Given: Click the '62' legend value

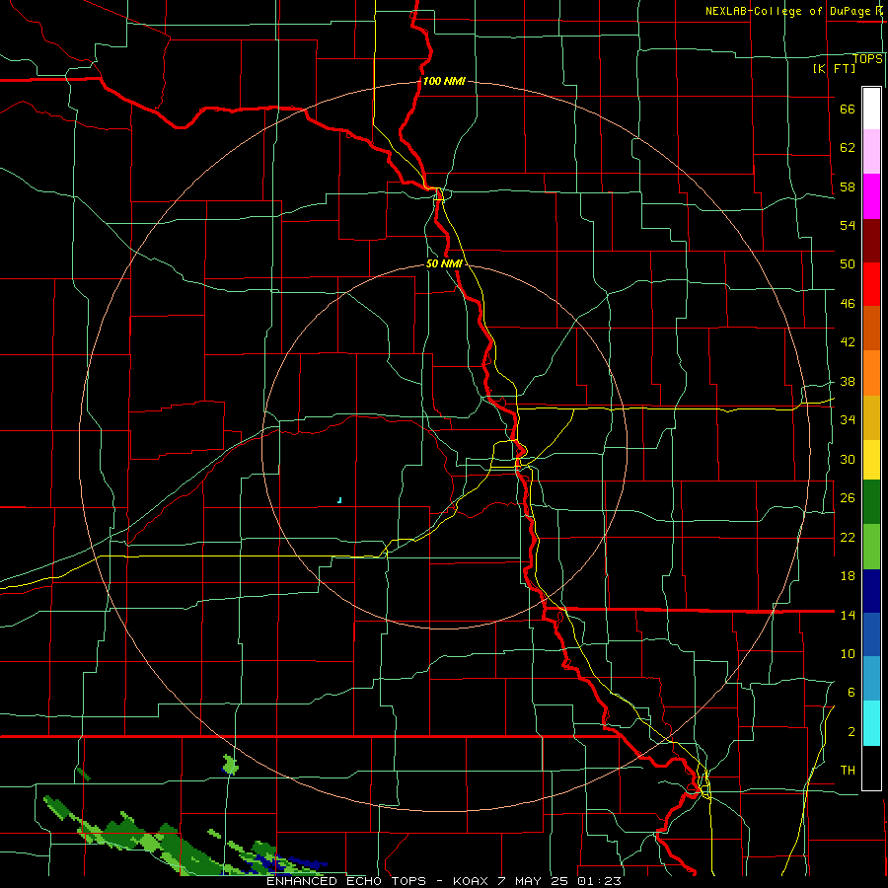Looking at the screenshot, I should [848, 148].
